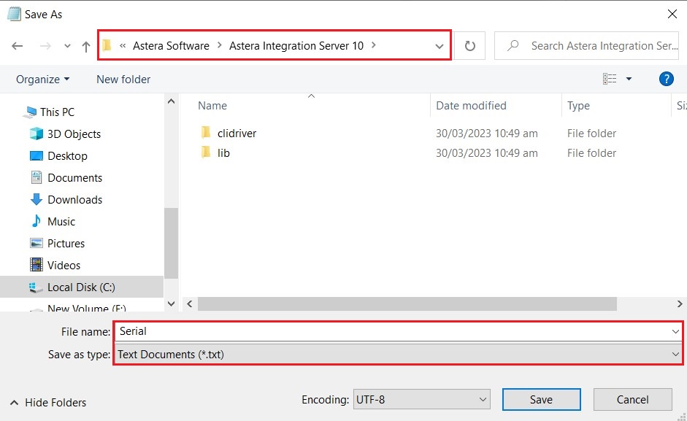
Task: Sort files by Date modified column
Action: click(471, 106)
